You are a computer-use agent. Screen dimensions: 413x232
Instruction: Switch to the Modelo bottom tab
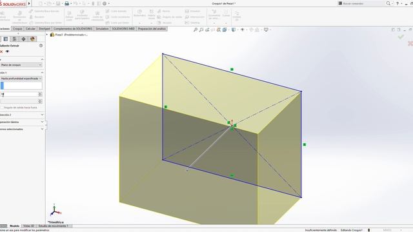[x=14, y=226]
